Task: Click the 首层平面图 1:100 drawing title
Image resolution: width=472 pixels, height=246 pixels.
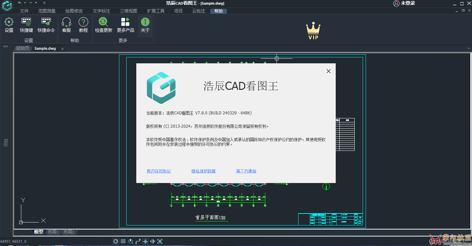Action: (x=211, y=217)
